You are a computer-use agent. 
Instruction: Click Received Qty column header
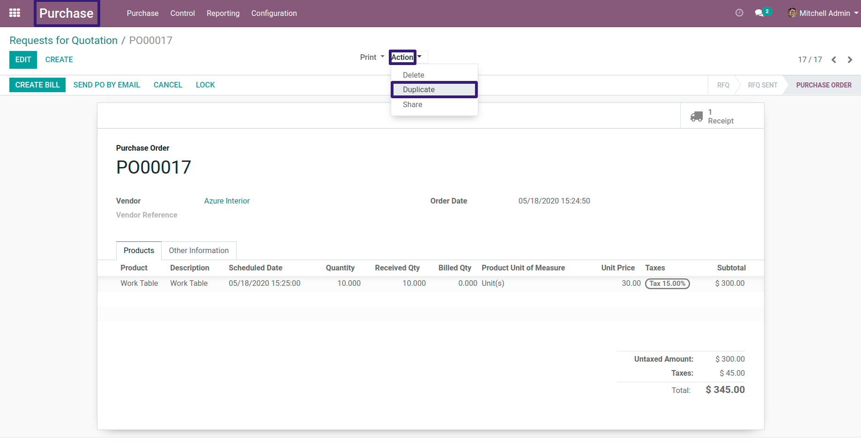tap(397, 268)
